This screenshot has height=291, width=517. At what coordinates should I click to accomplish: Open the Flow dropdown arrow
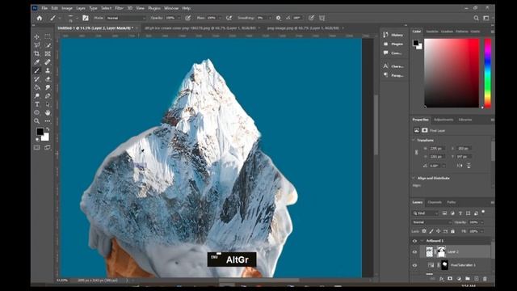pyautogui.click(x=220, y=18)
